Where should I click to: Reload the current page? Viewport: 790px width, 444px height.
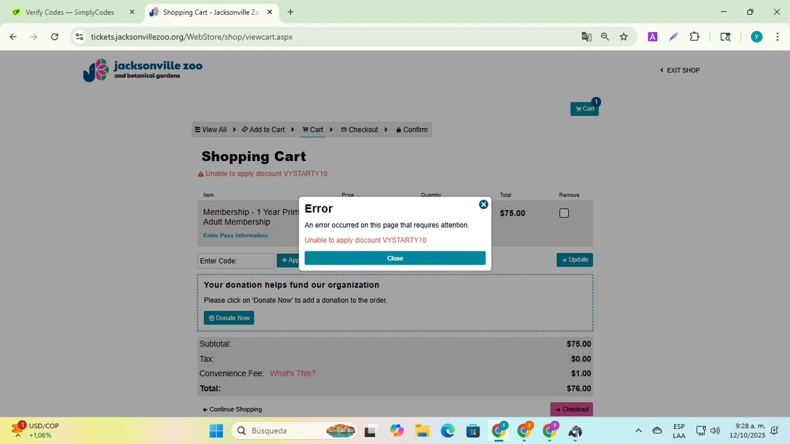[x=55, y=37]
